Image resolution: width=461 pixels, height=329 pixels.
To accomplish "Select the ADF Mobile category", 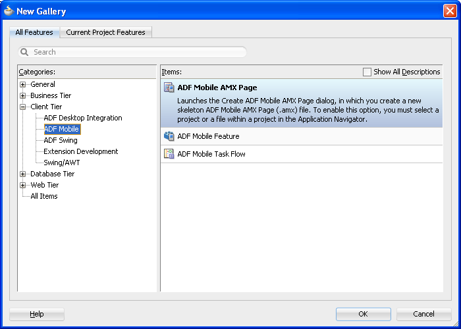I will [62, 129].
